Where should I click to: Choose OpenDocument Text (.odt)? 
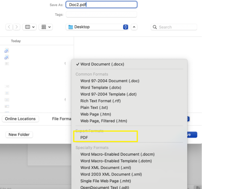click(129, 187)
